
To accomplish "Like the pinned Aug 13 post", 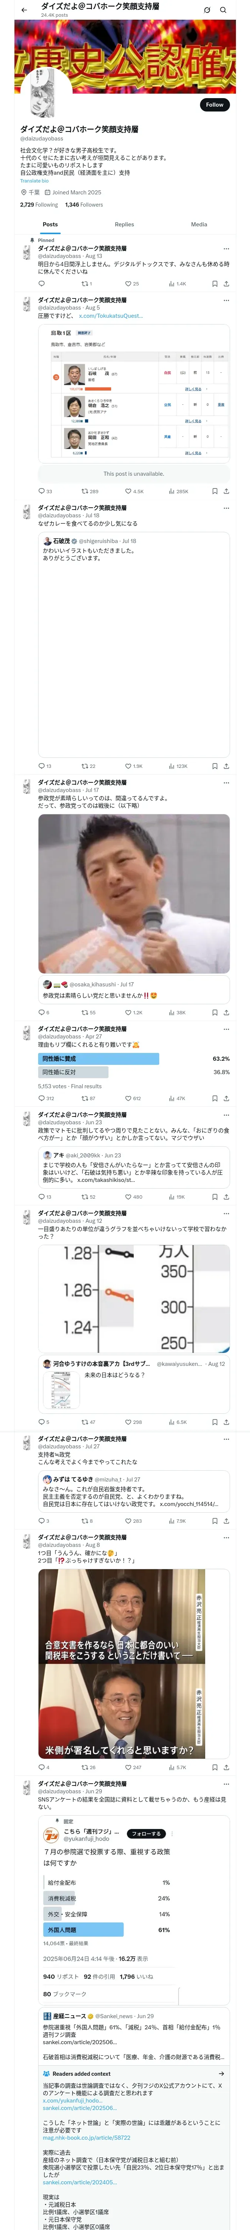I will pos(132,283).
